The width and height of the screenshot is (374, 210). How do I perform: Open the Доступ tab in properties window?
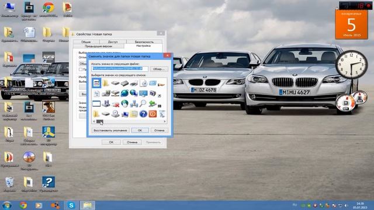pyautogui.click(x=113, y=42)
